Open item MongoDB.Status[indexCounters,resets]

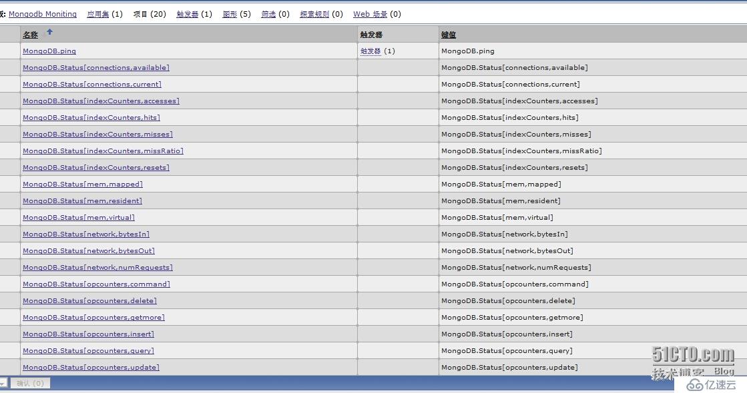pyautogui.click(x=95, y=167)
